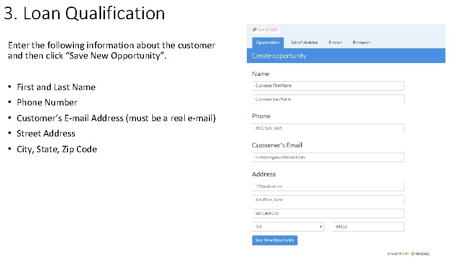Viewport: 473px width, 266px height.
Task: Focus the Customer Last Name field
Action: pos(328,99)
